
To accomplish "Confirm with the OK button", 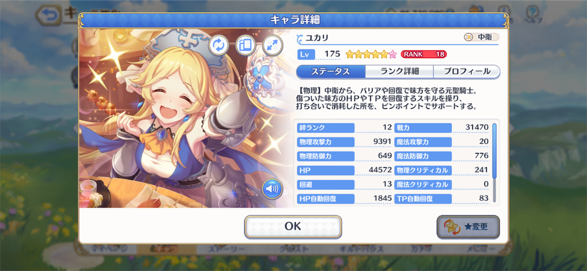I will (x=293, y=226).
